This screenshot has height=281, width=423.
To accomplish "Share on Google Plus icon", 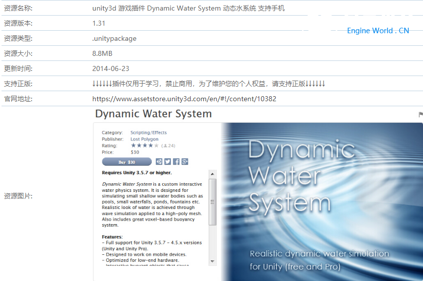I will (185, 162).
